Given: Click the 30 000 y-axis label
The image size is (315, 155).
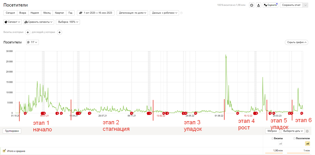Looking at the screenshot, I should pyautogui.click(x=9, y=51).
